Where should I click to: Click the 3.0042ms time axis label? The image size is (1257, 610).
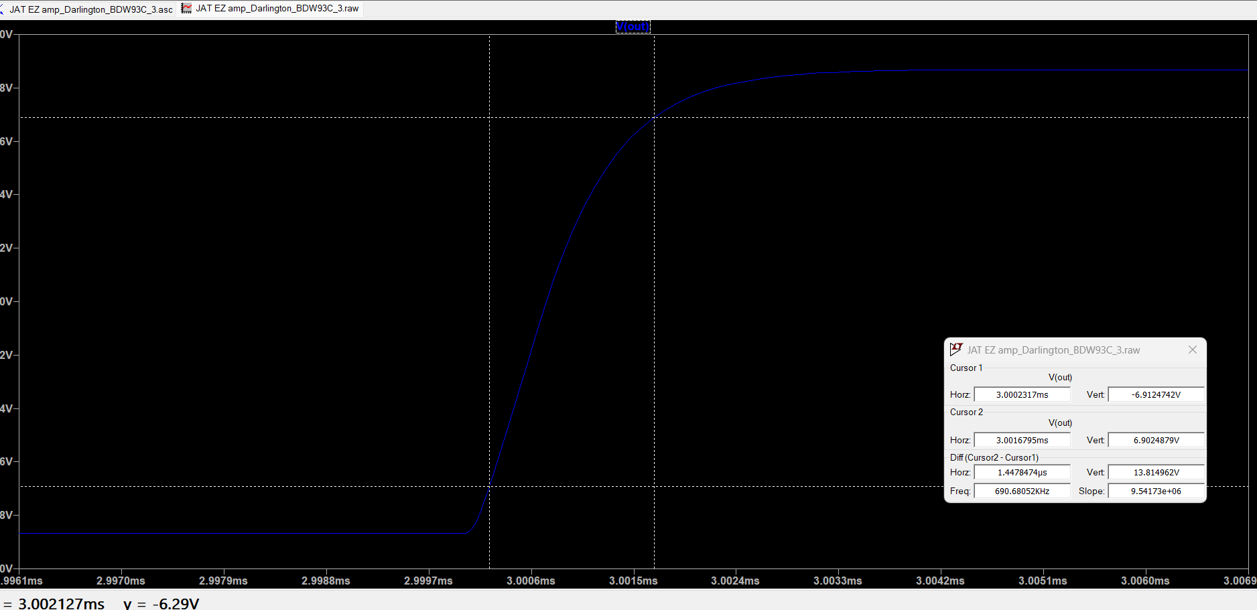(940, 581)
